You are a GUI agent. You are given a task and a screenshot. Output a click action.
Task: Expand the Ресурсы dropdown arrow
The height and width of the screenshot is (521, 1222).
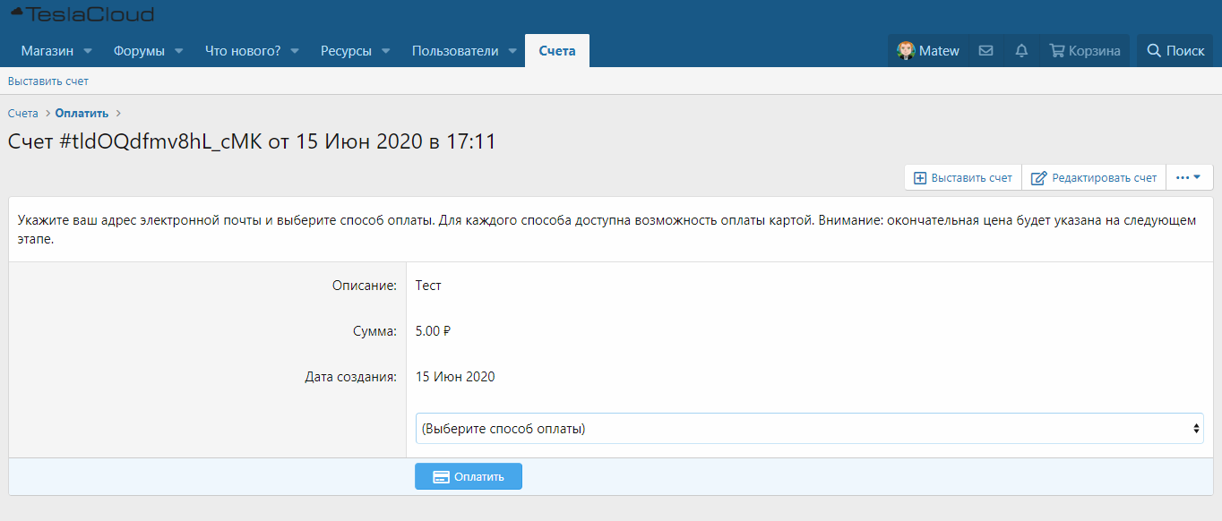[386, 51]
